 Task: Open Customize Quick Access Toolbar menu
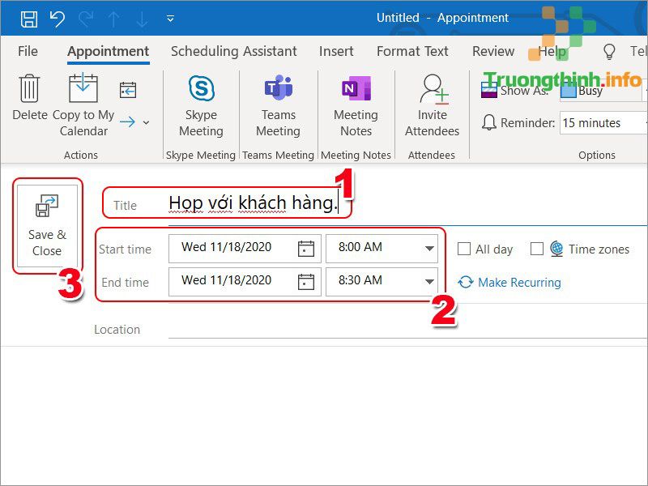pyautogui.click(x=170, y=19)
